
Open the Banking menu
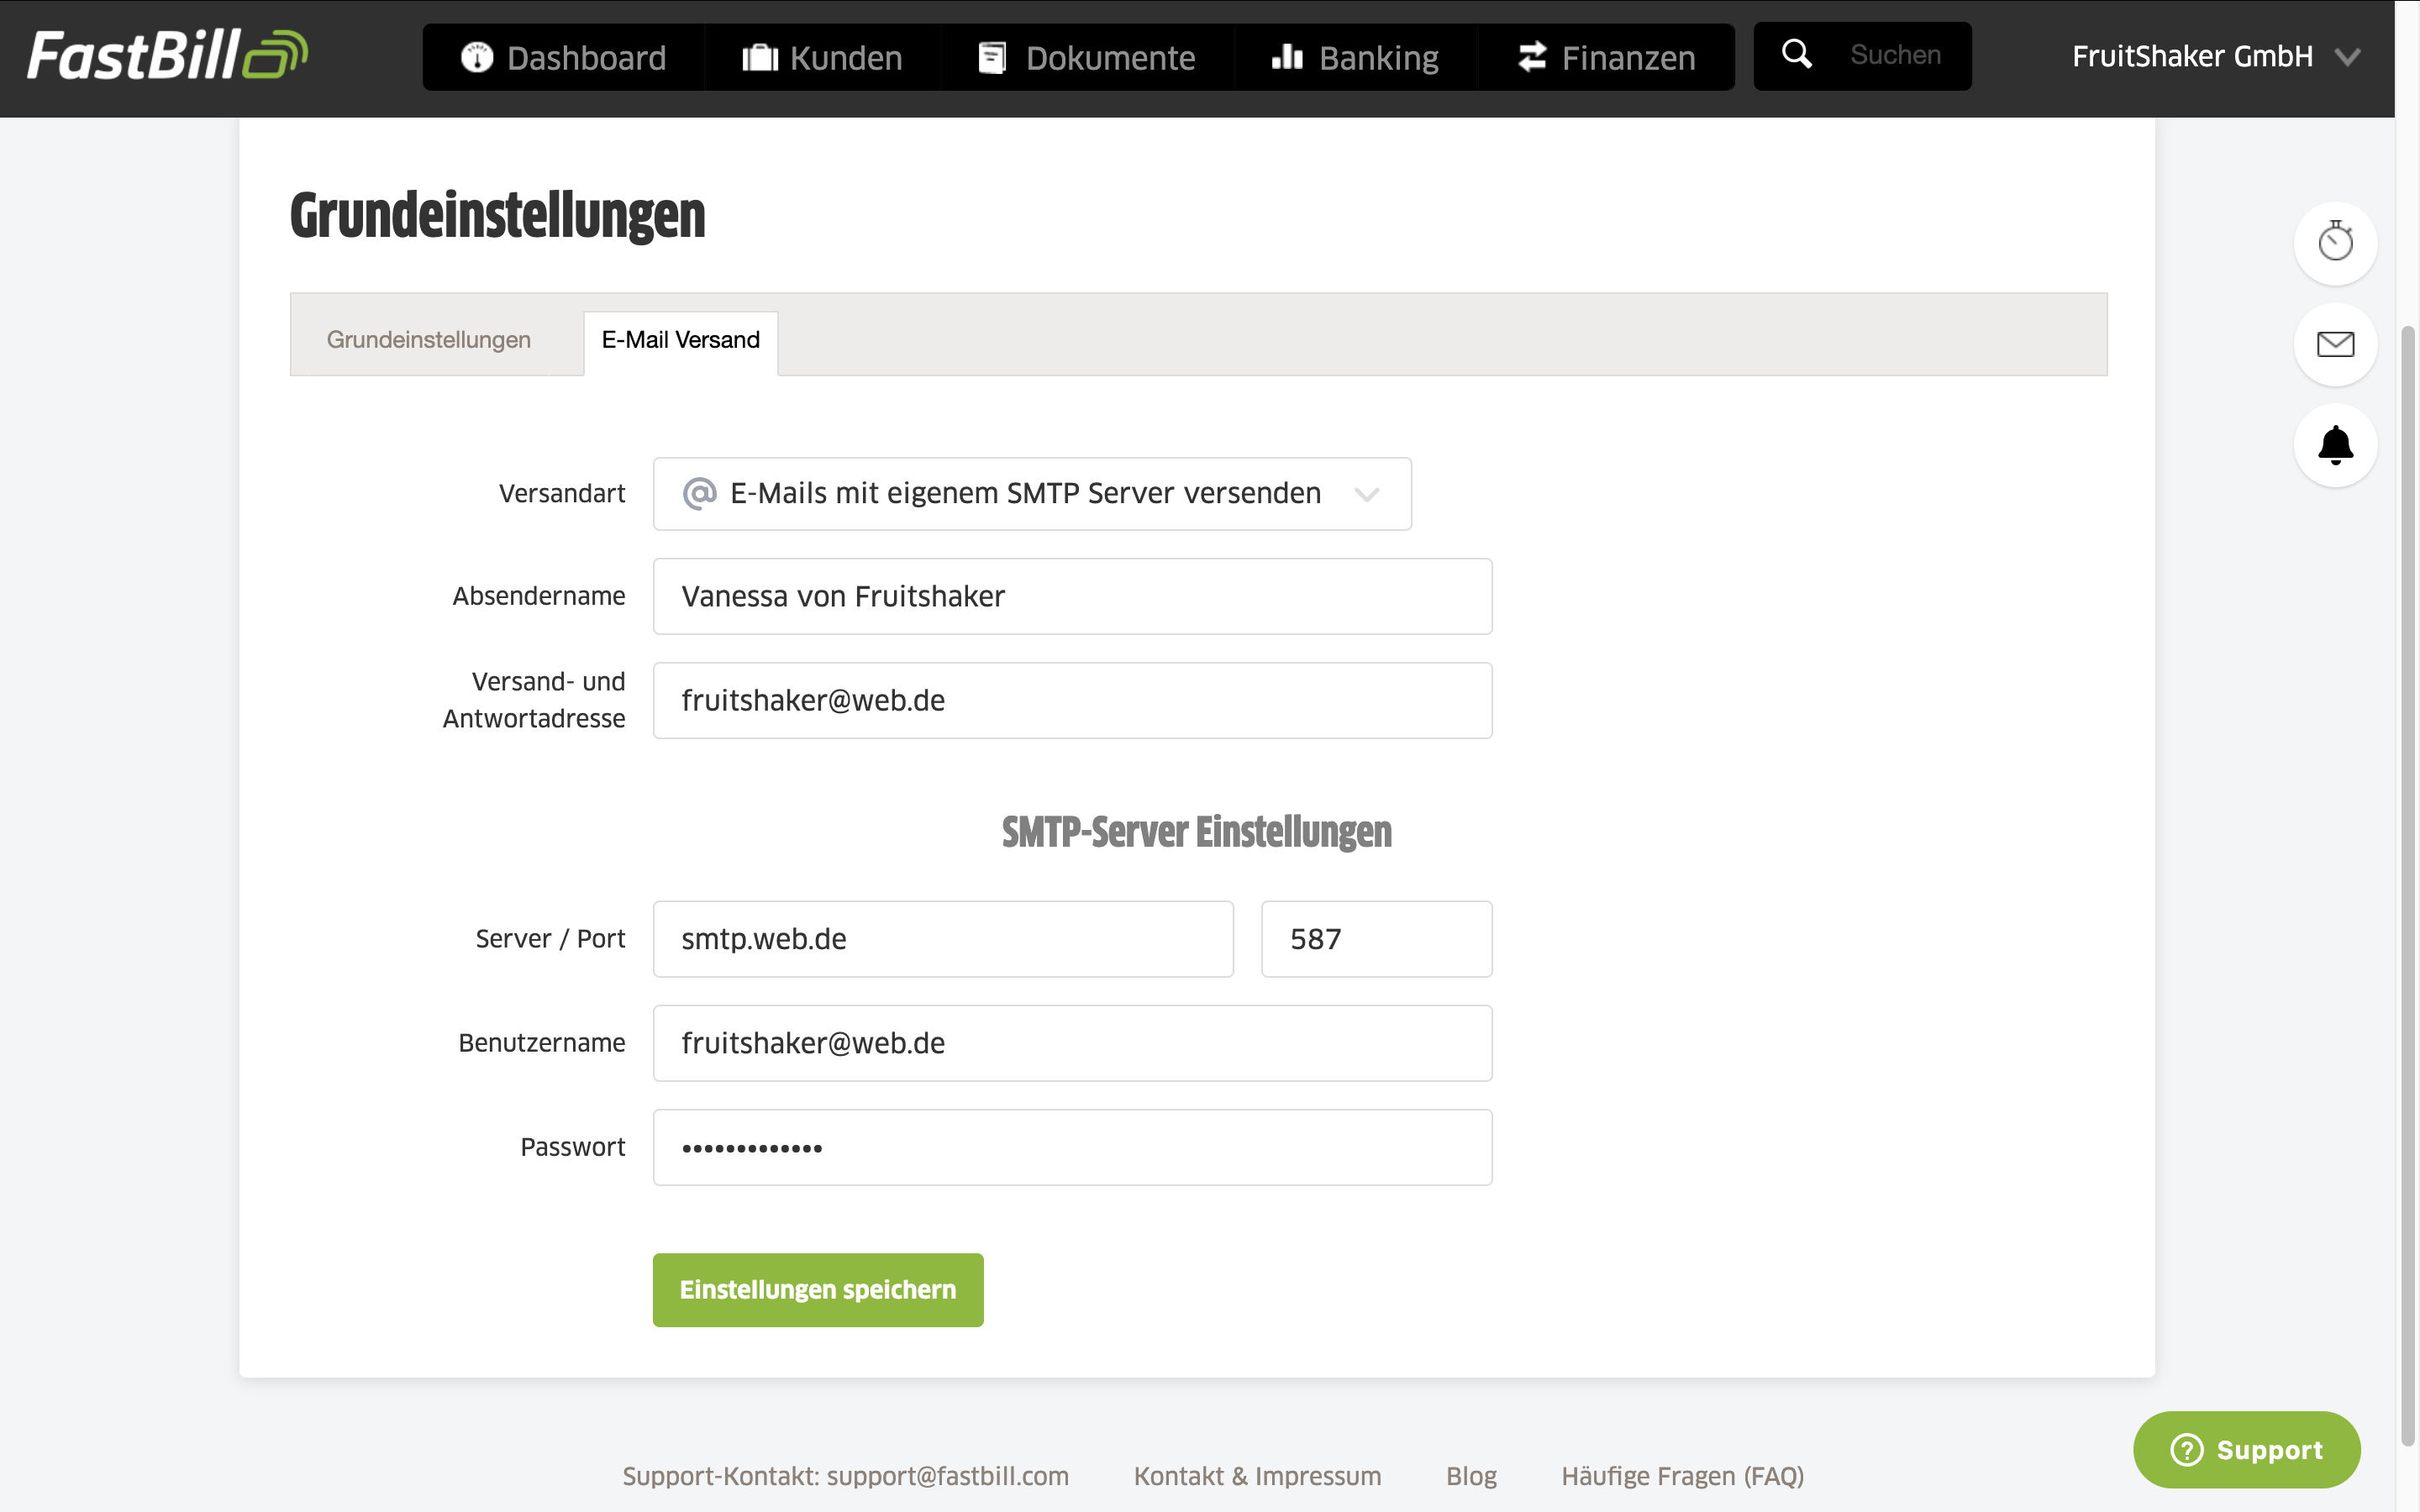(x=1355, y=57)
